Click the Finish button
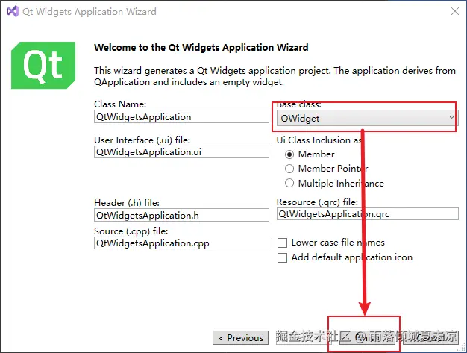467x353 pixels. click(369, 338)
